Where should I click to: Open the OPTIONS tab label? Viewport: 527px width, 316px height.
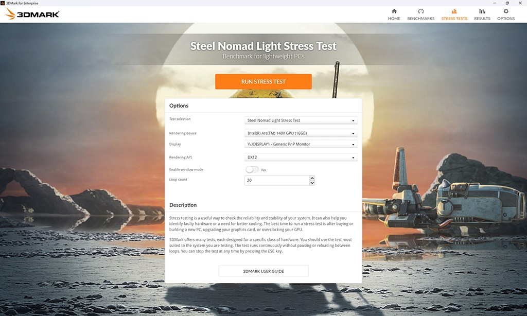(x=506, y=19)
